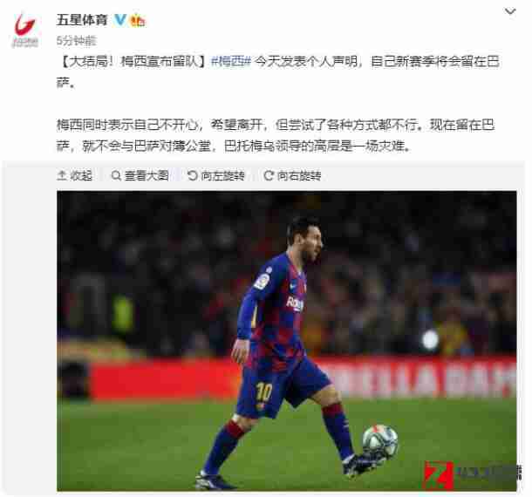This screenshot has height=497, width=532.
Task: View the full-size image via 查看大图
Action: pyautogui.click(x=140, y=175)
